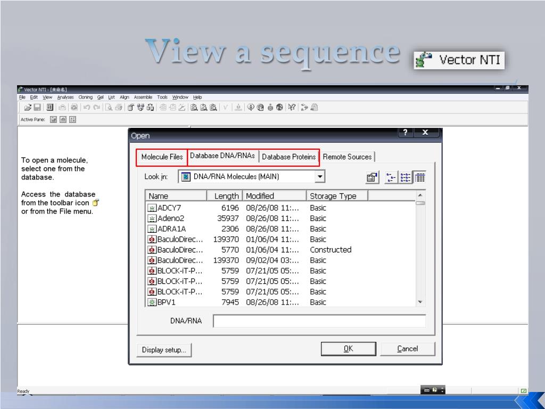The height and width of the screenshot is (409, 545).
Task: Open the Gel menu
Action: click(100, 97)
